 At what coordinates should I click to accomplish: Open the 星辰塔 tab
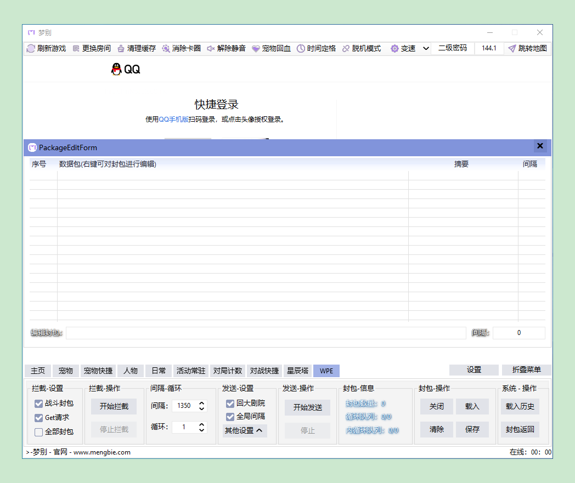click(297, 371)
